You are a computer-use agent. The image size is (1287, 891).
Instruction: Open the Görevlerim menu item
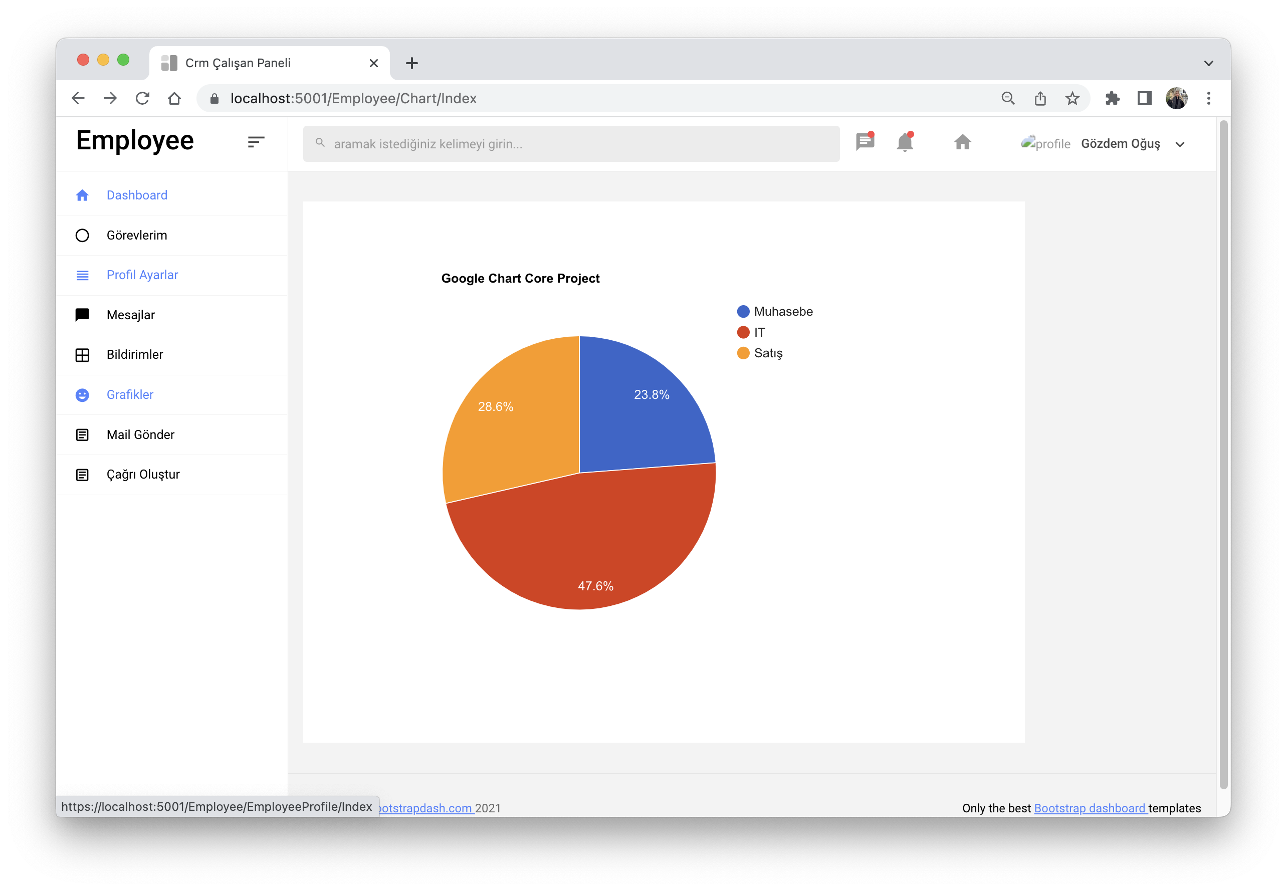pyautogui.click(x=172, y=236)
